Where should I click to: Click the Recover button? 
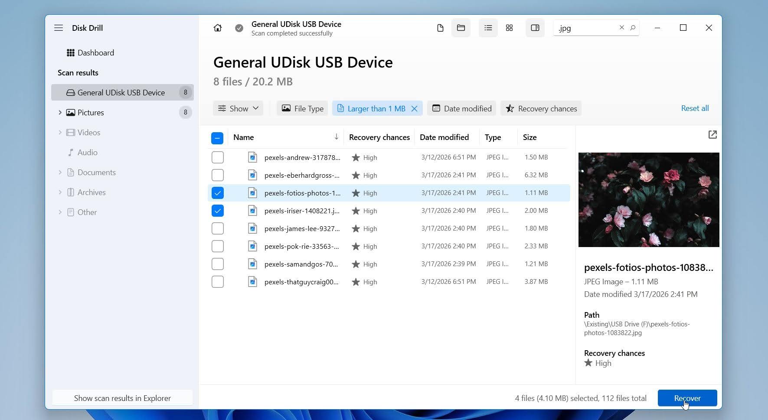click(x=687, y=398)
